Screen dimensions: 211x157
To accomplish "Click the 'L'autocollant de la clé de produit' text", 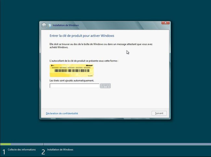I will click(84, 61).
